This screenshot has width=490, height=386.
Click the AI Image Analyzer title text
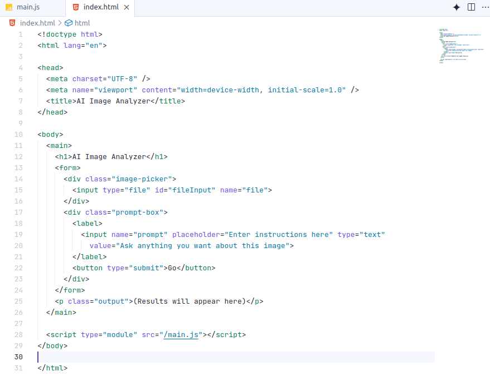coord(113,101)
